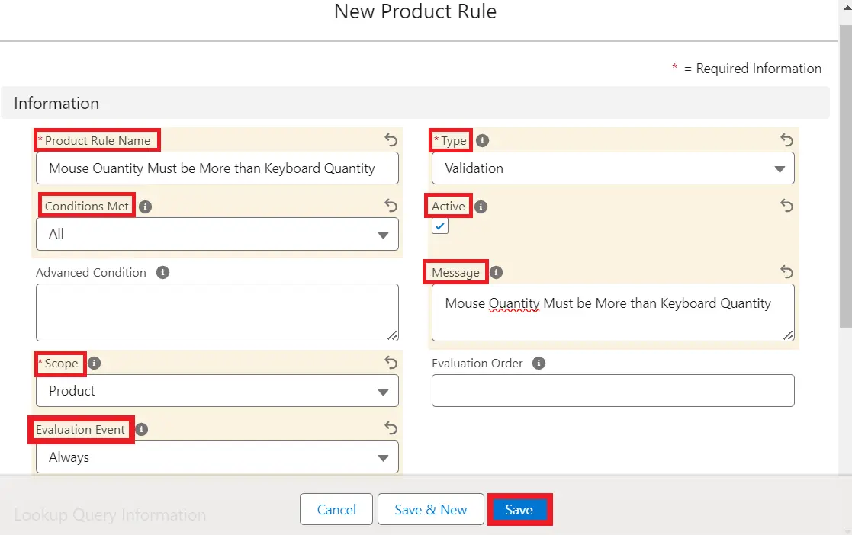
Task: Expand Evaluation Event dropdown showing Always
Action: point(217,457)
